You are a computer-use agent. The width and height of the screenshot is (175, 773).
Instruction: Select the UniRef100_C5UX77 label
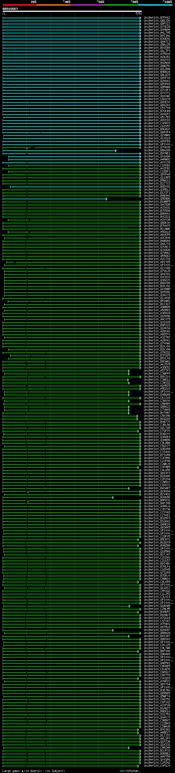pyautogui.click(x=157, y=446)
